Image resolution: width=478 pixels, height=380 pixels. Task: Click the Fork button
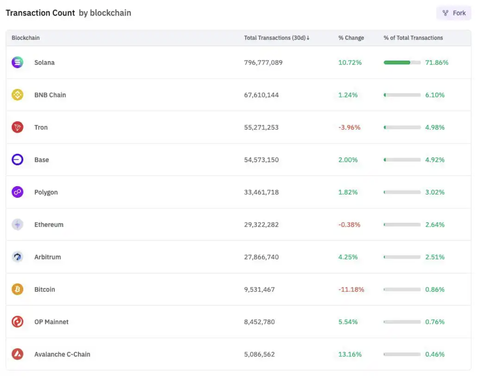coord(454,13)
